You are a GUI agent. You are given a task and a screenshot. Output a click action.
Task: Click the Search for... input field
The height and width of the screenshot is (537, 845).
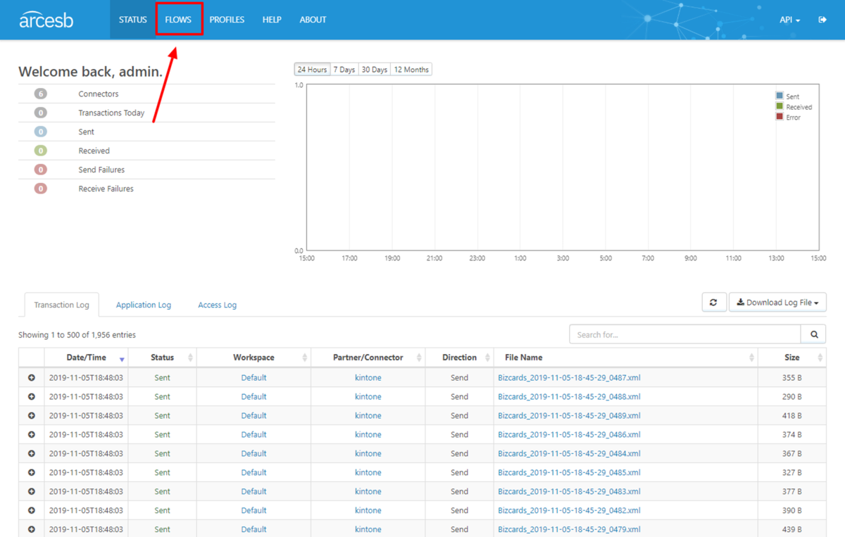(685, 334)
